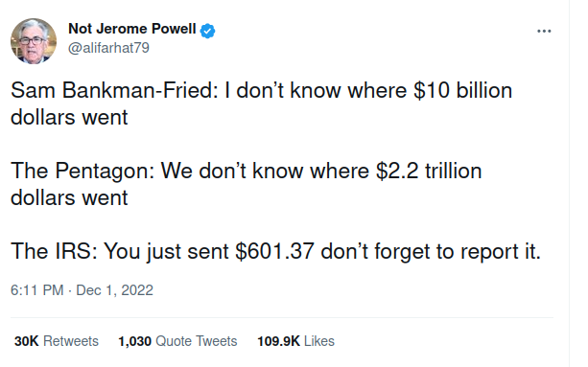Click the 30K retweet count number

pyautogui.click(x=26, y=341)
